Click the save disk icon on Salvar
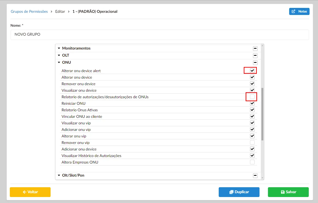The image size is (318, 203). [x=283, y=192]
